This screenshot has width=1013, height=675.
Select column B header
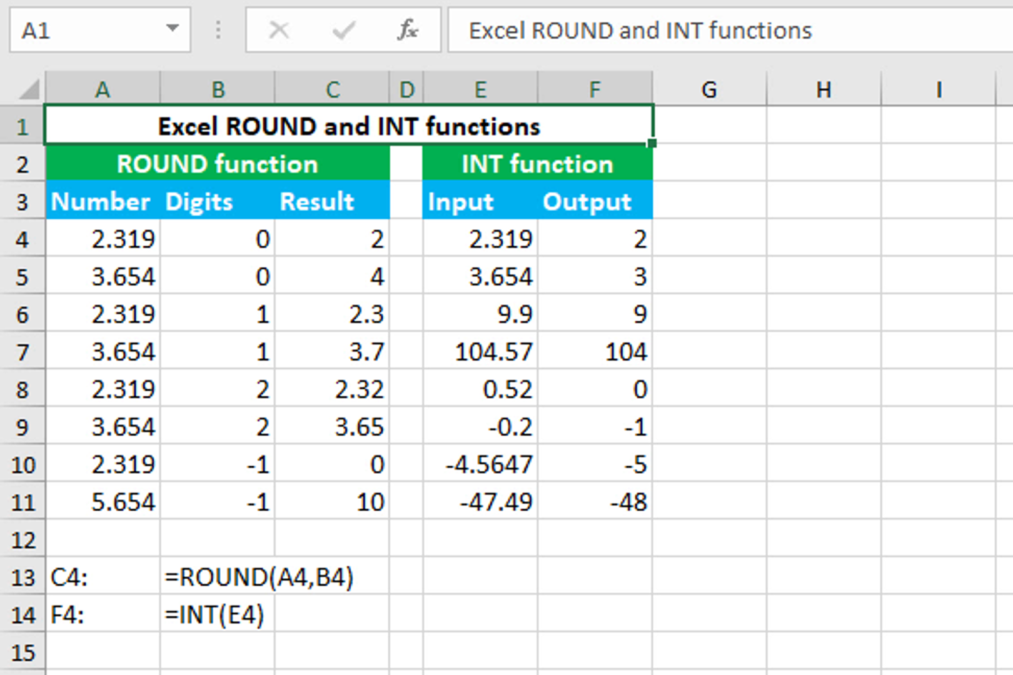coord(218,89)
